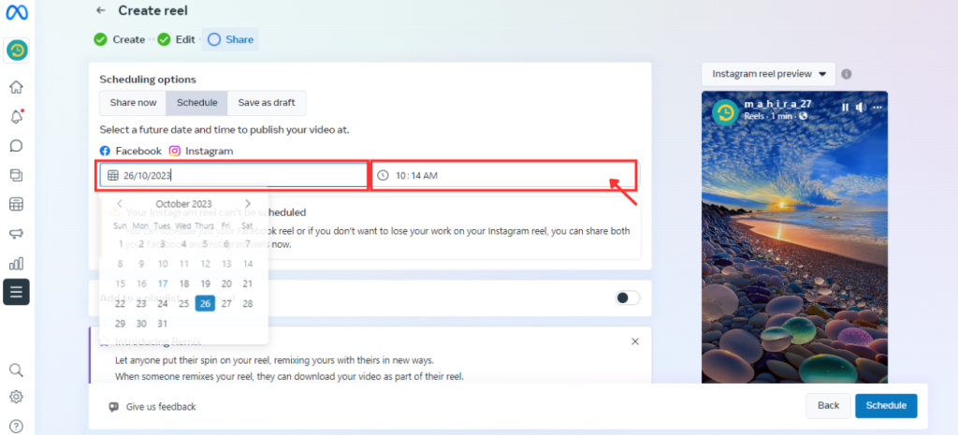Click Give us feedback
The image size is (958, 435).
(152, 407)
